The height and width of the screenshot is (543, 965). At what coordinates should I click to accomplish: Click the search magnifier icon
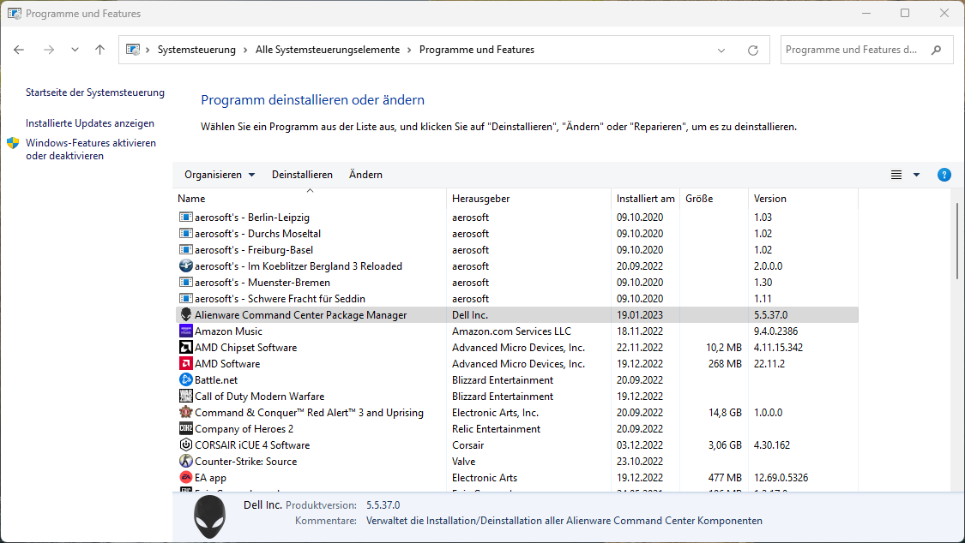[936, 50]
